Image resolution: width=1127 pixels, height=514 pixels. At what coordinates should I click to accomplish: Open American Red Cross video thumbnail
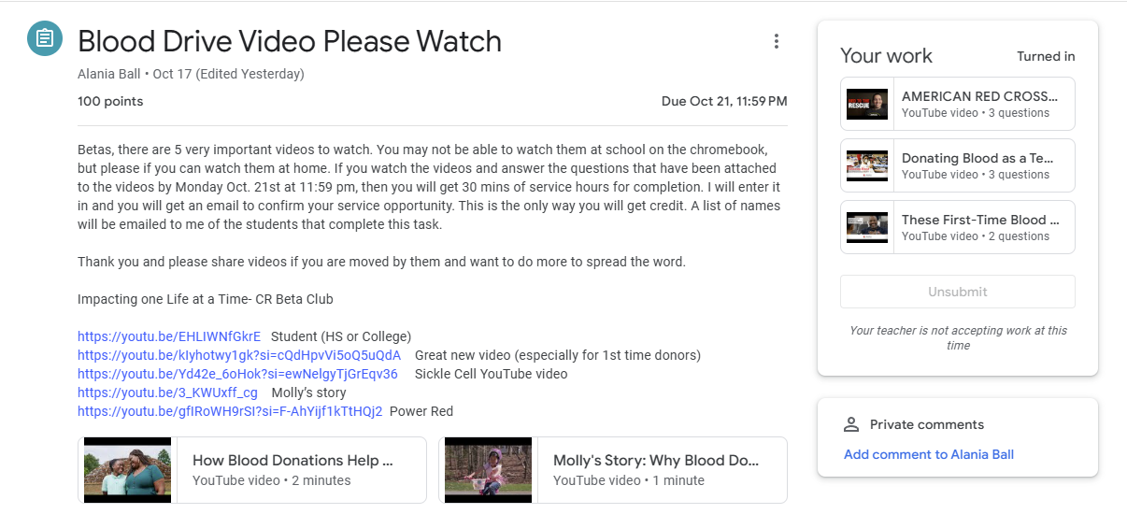[x=866, y=104]
